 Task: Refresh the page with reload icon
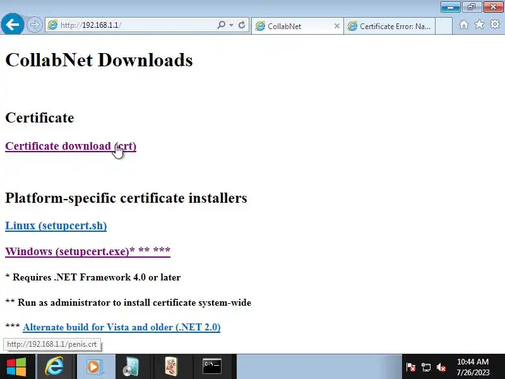[242, 25]
